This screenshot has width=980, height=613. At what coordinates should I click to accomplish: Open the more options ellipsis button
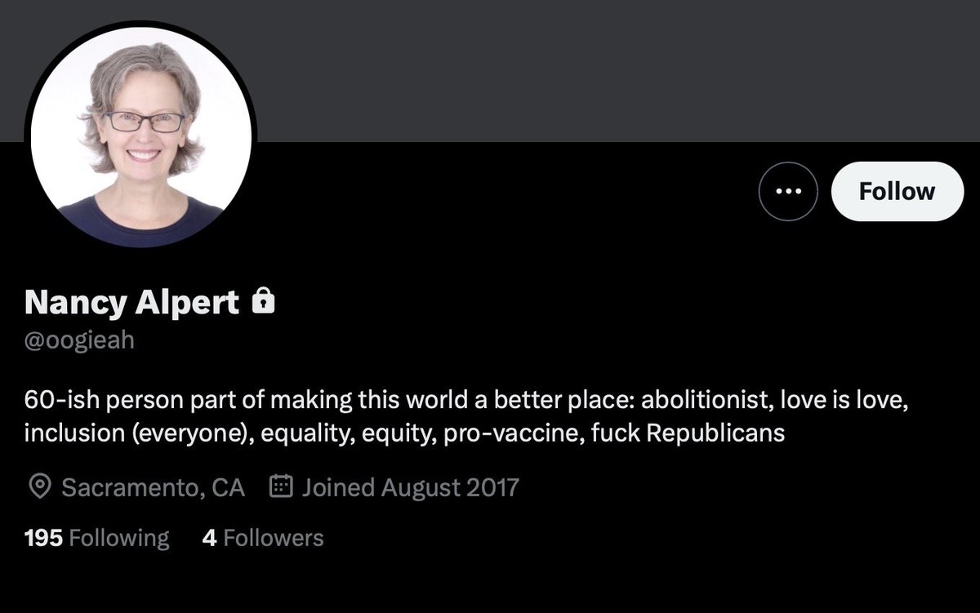(787, 191)
